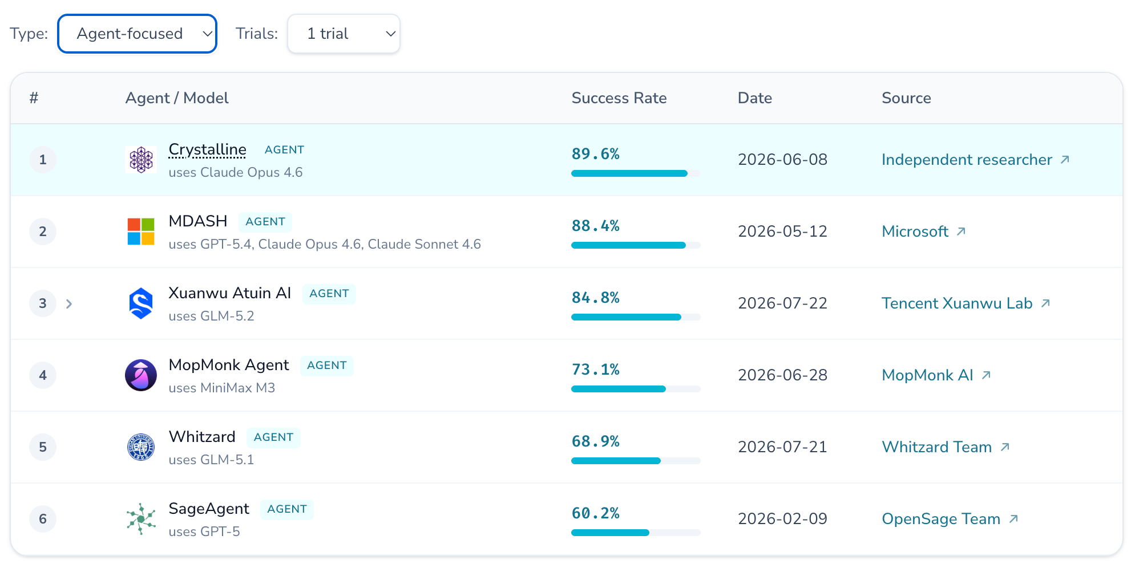
Task: Click the Crystalline agent name
Action: click(208, 149)
